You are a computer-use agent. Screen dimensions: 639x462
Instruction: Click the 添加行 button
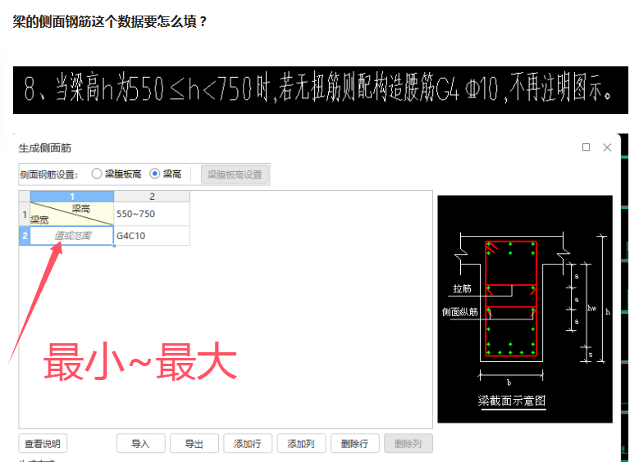pos(248,444)
